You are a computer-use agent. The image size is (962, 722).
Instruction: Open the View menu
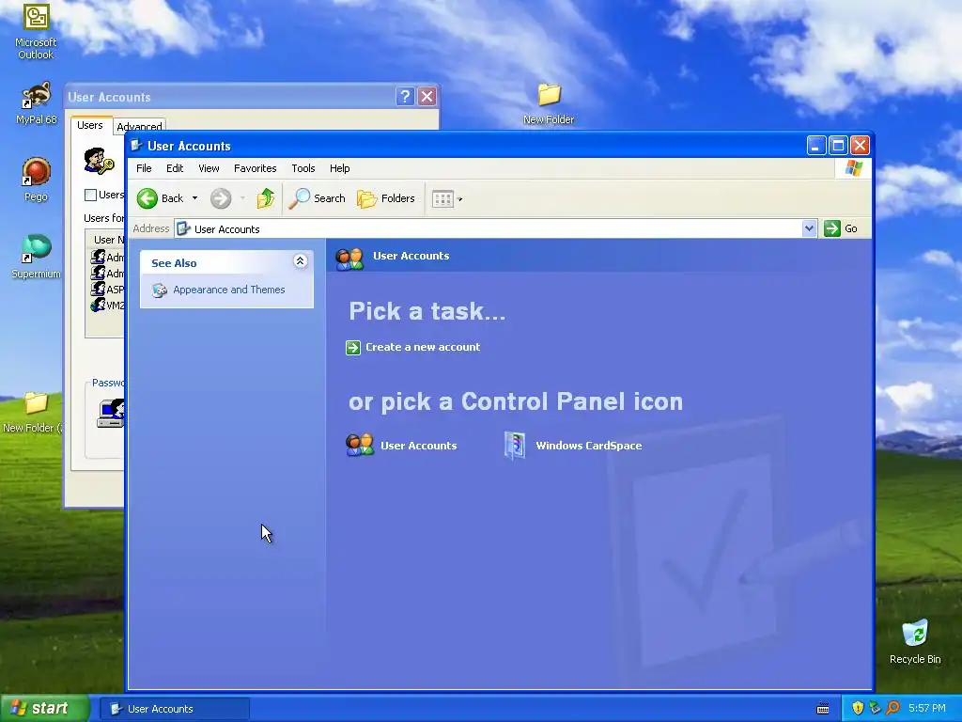click(209, 168)
